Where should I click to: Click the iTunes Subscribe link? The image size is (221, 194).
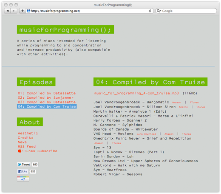point(40,151)
